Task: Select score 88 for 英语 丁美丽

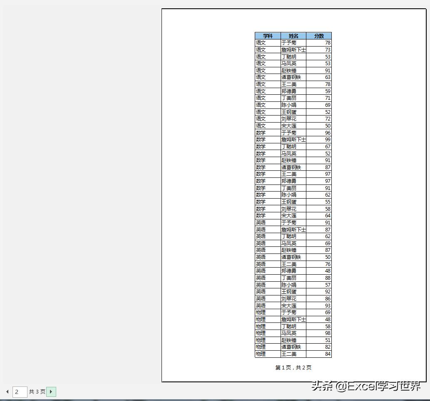Action: click(319, 278)
